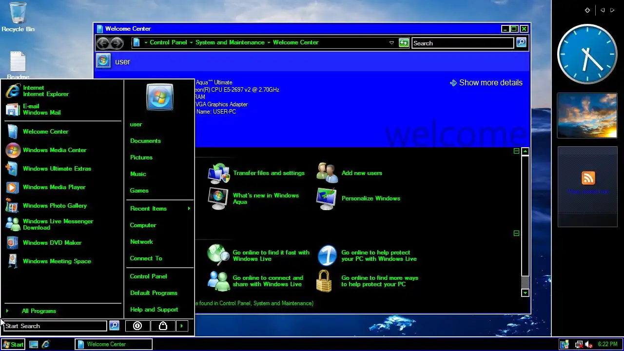Open Transfer files and settings

[x=257, y=173]
